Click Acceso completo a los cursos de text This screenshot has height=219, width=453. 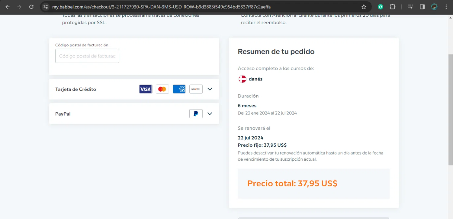[x=276, y=68]
